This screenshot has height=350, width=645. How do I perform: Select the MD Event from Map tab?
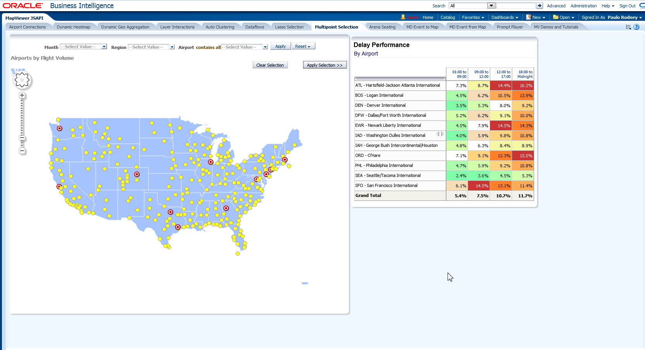tap(468, 27)
